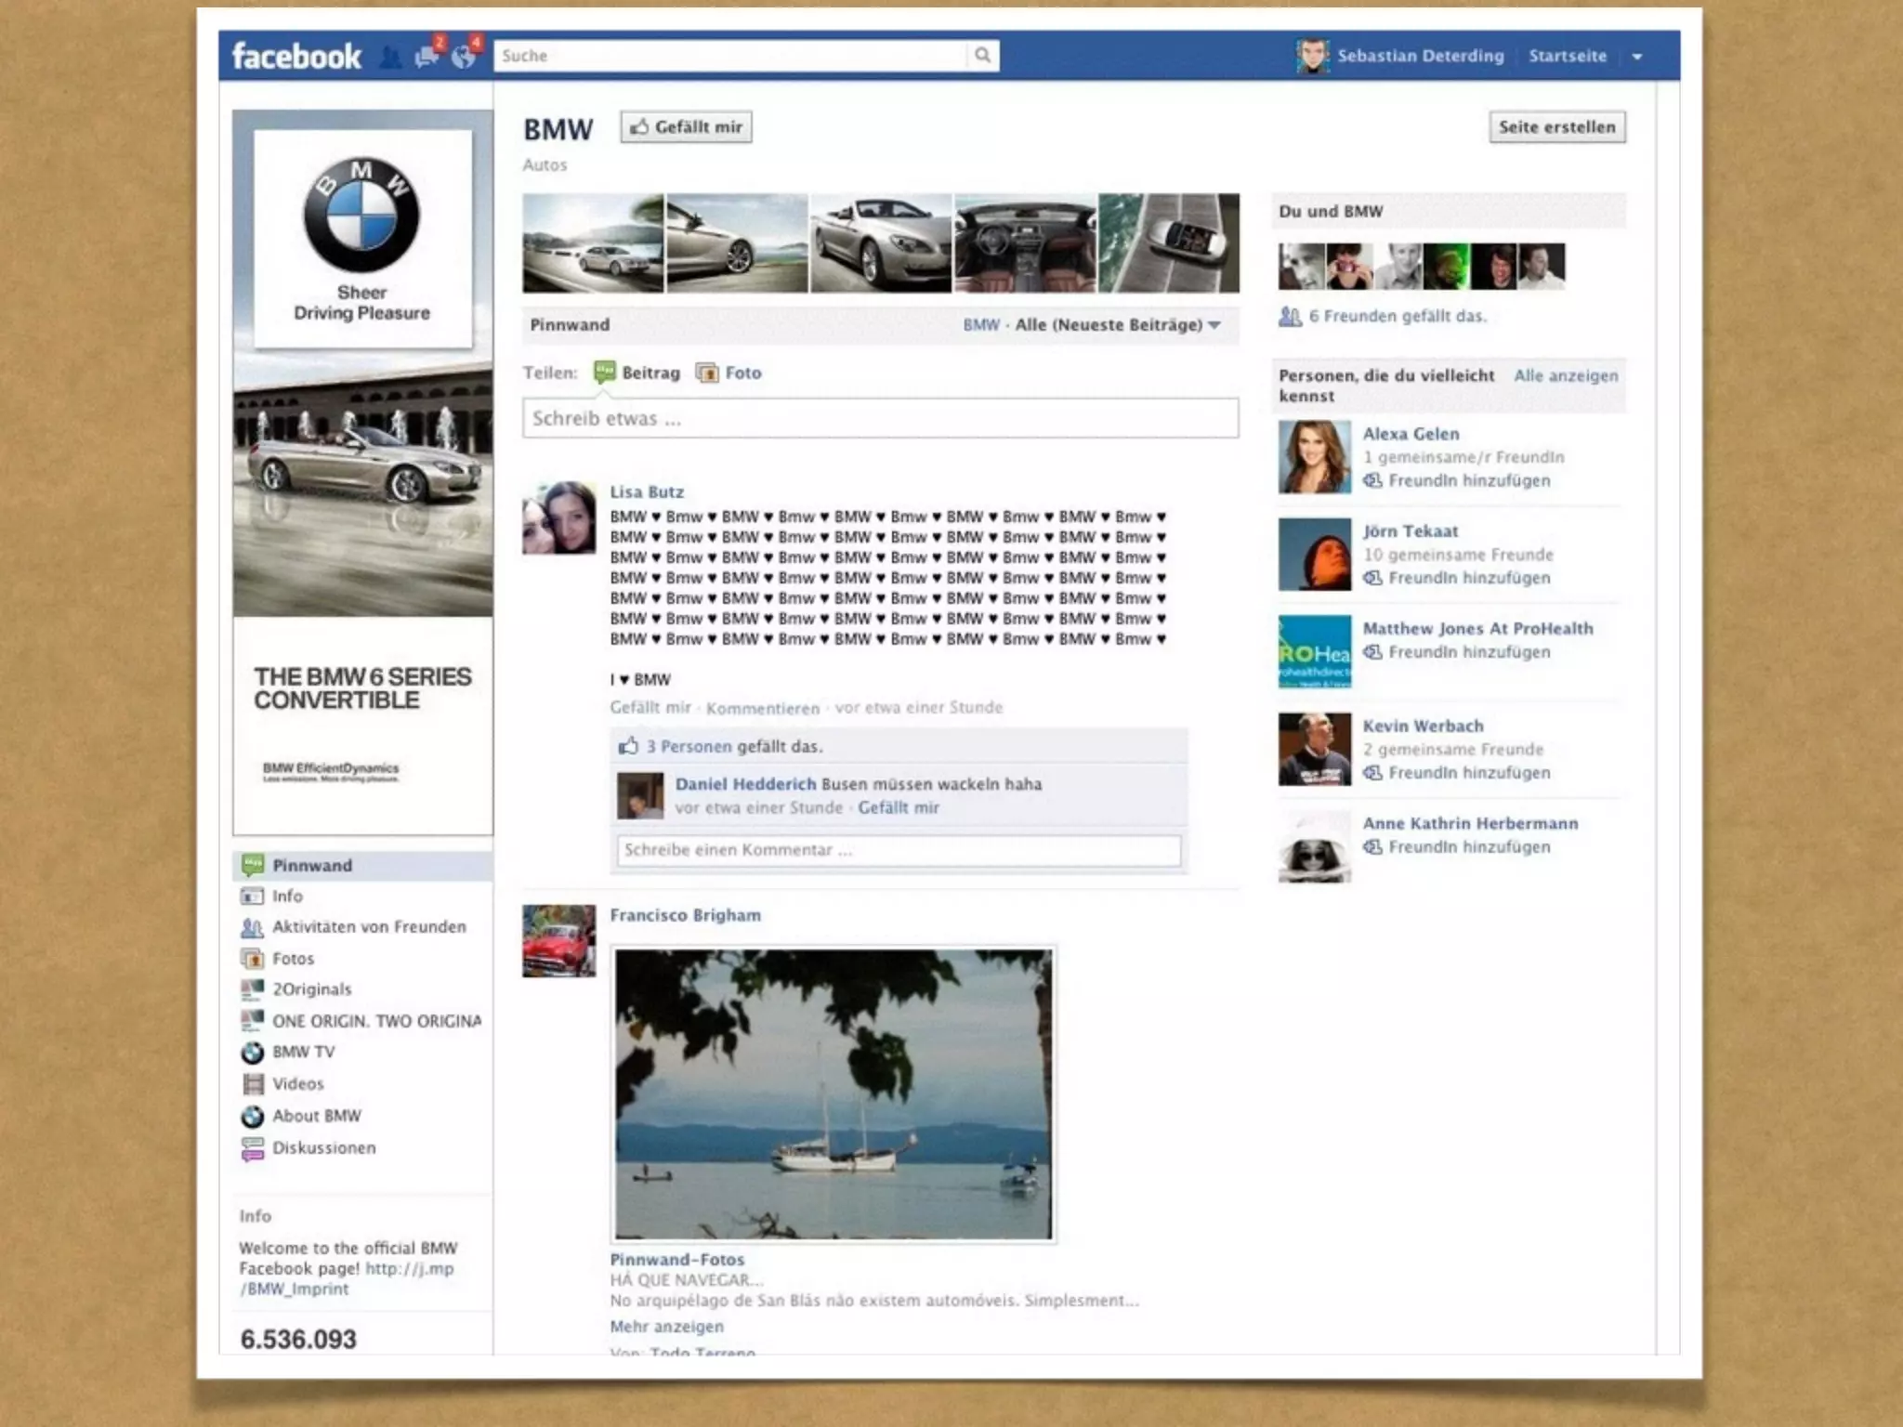The height and width of the screenshot is (1427, 1903).
Task: Go to Startseite
Action: [1568, 56]
